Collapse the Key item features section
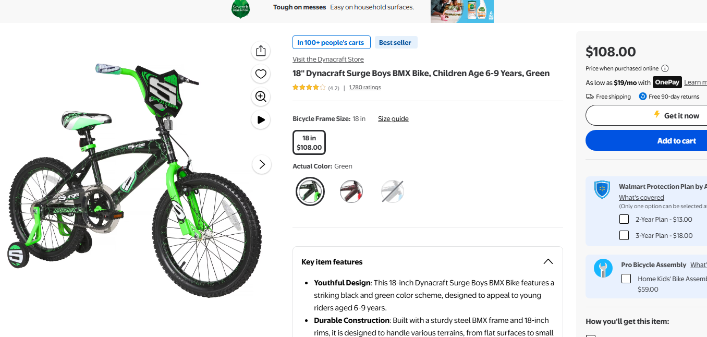This screenshot has height=337, width=707. click(548, 261)
